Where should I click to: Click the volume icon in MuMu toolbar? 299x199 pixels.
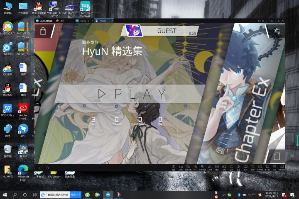pos(238,167)
